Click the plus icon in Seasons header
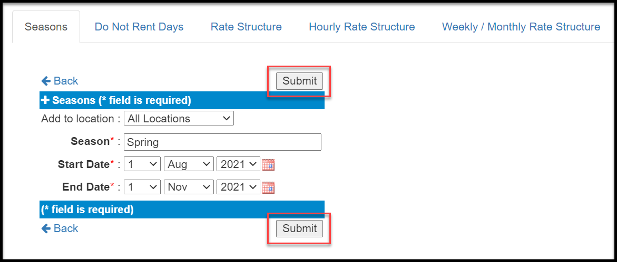The image size is (617, 262). 45,100
